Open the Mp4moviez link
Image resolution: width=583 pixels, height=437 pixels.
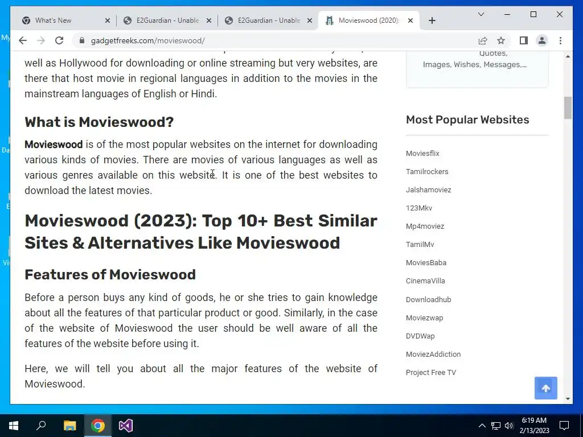tap(425, 226)
